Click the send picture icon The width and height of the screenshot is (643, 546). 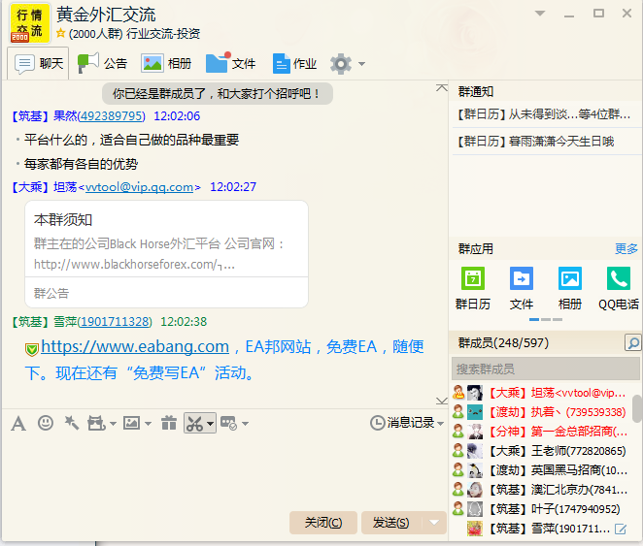(x=132, y=423)
